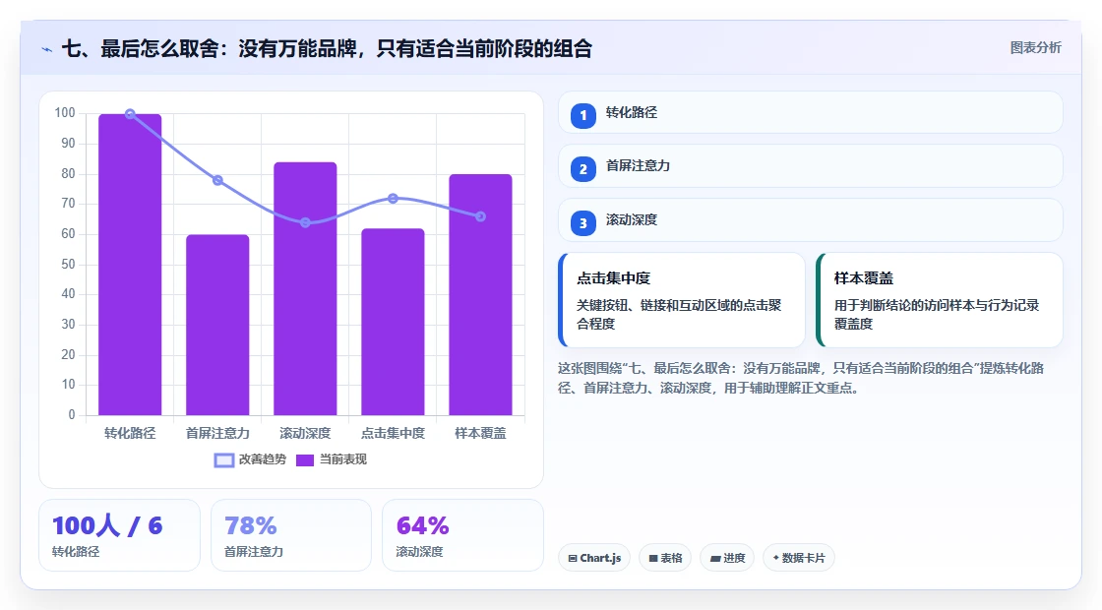Click the lightning icon beside the section title
This screenshot has height=610, width=1102.
click(x=47, y=49)
